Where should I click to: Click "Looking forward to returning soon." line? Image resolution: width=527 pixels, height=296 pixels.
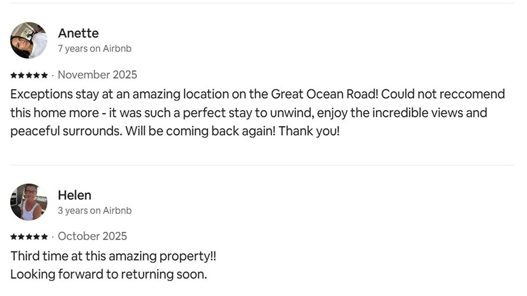tap(109, 275)
